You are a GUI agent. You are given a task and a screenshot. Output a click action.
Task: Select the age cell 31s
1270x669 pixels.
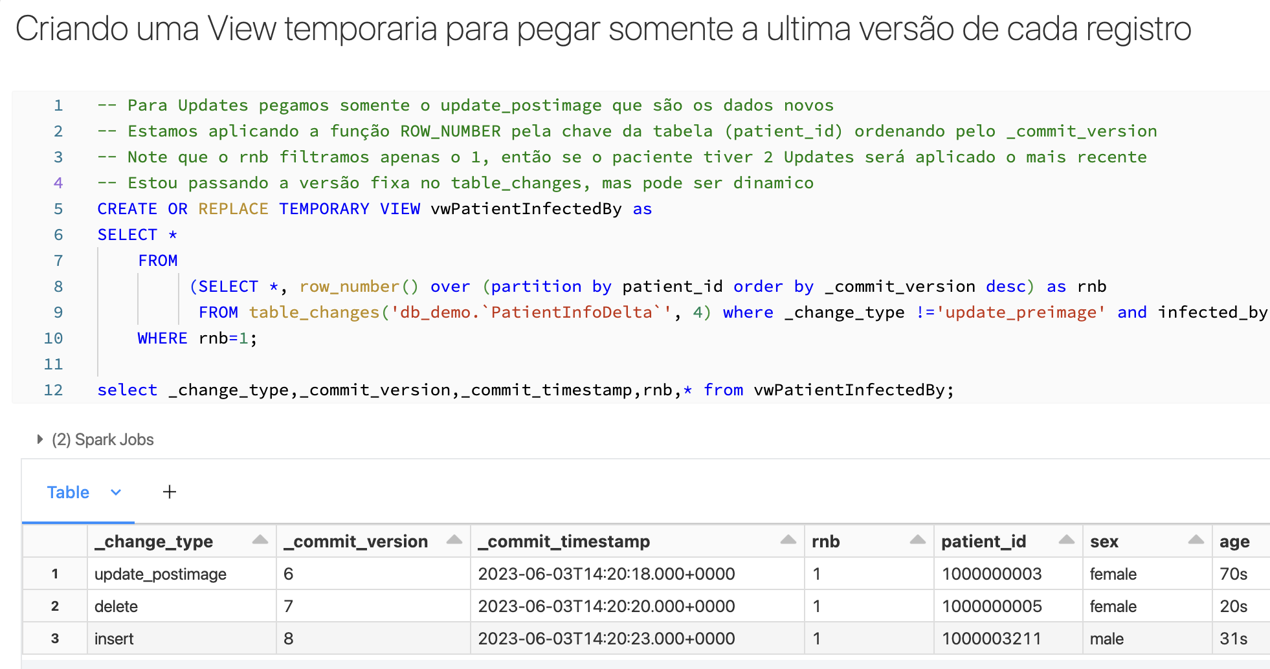pyautogui.click(x=1241, y=639)
